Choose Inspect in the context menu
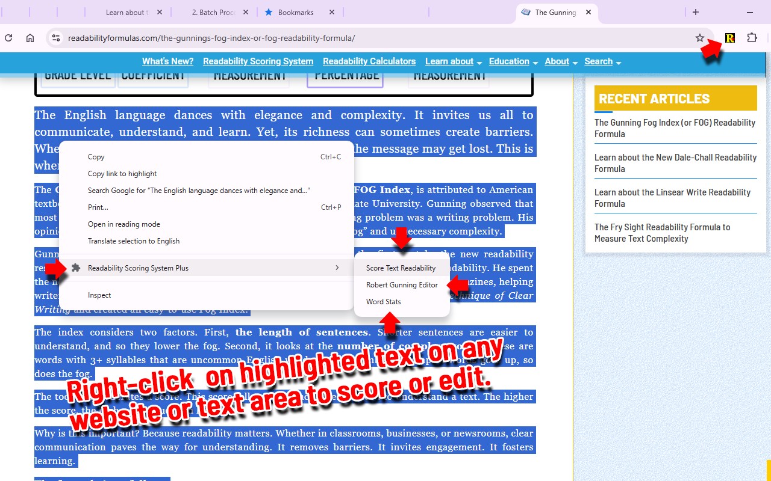The height and width of the screenshot is (481, 771). point(207,295)
